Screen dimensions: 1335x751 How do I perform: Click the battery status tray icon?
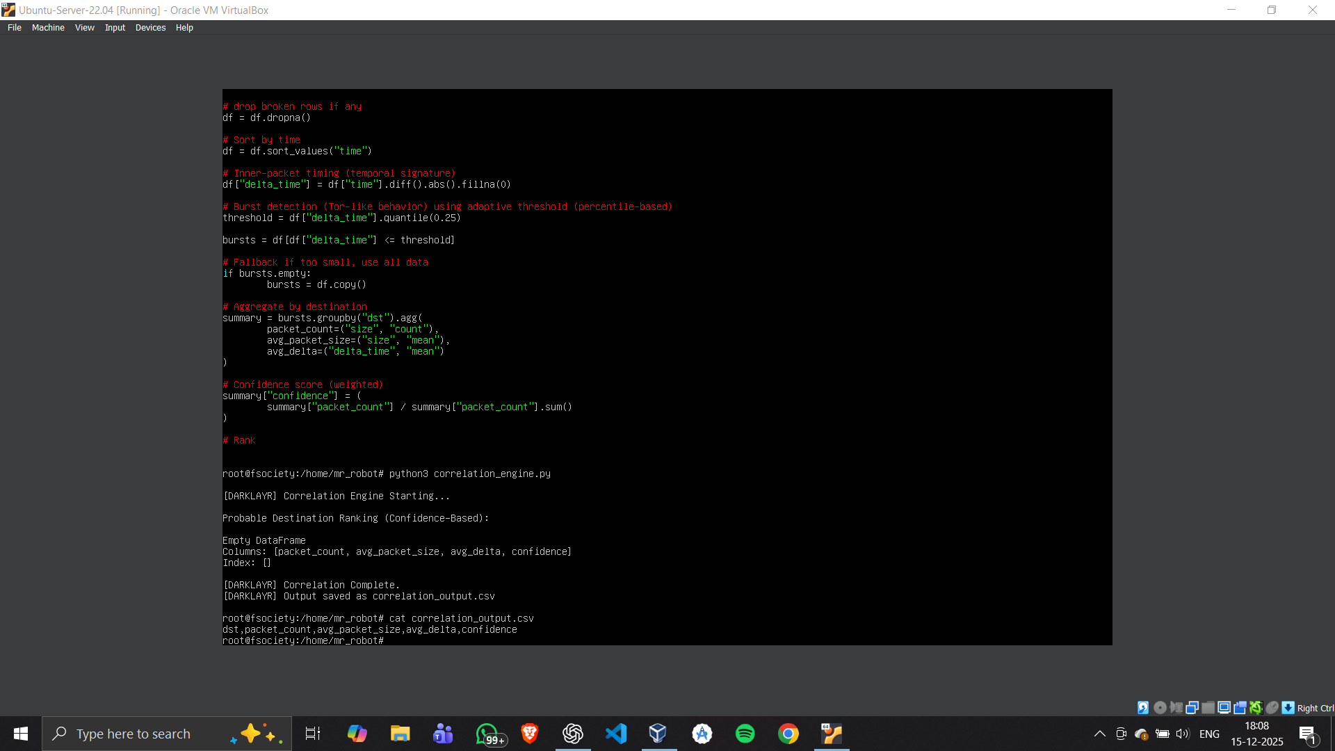point(1162,734)
